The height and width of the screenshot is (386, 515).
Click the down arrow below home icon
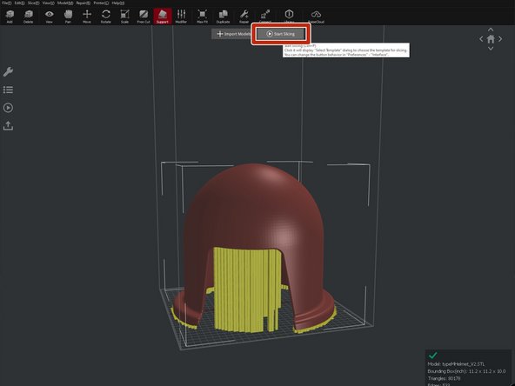click(x=491, y=49)
